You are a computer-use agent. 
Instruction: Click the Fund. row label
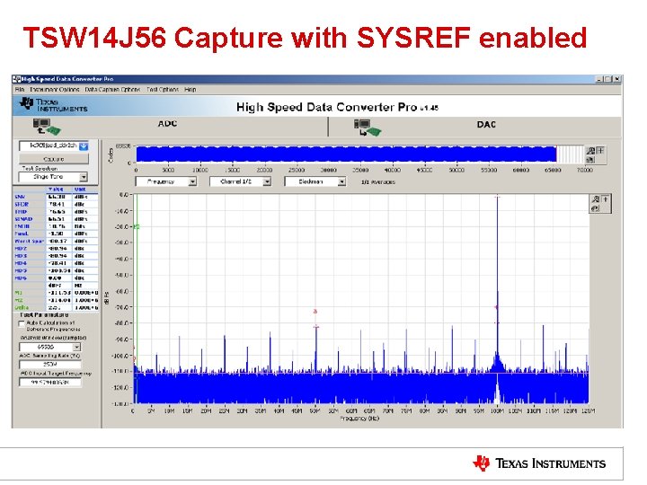22,234
